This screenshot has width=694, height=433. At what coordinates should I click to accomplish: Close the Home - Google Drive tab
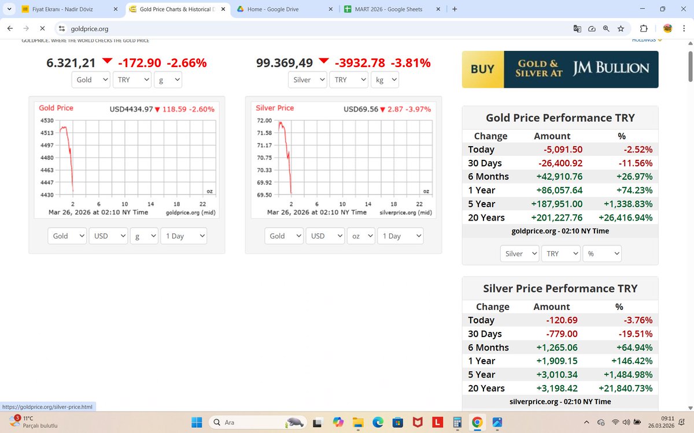(x=331, y=9)
